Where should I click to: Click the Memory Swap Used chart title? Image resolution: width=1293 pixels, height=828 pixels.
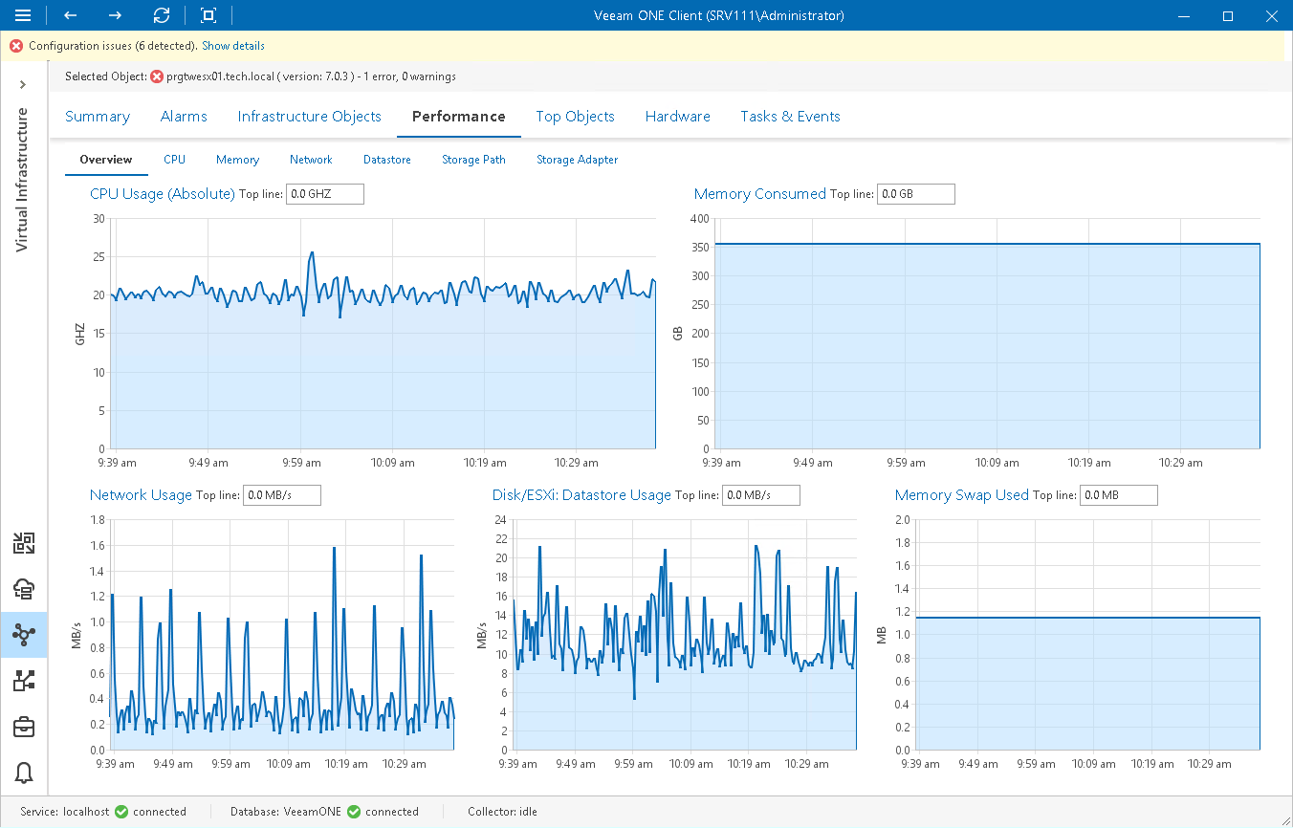pos(961,495)
